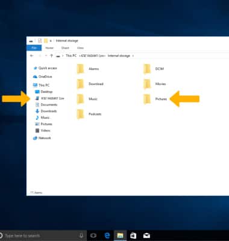Image resolution: width=229 pixels, height=241 pixels.
Task: Select OneDrive in the navigation pane
Action: 42,77
